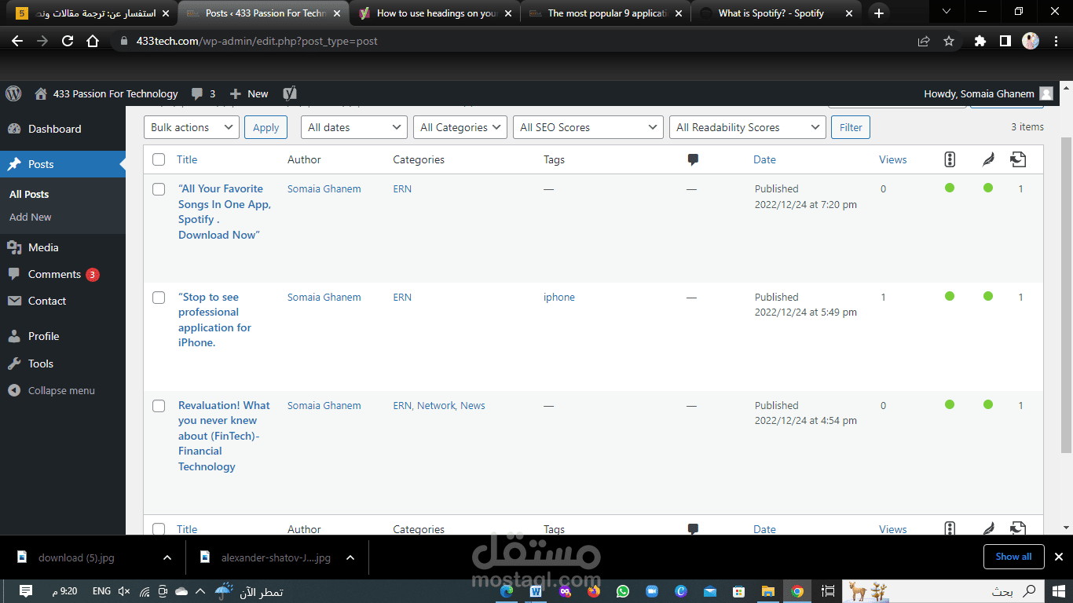Click the Network category link
The width and height of the screenshot is (1073, 603).
click(x=436, y=405)
